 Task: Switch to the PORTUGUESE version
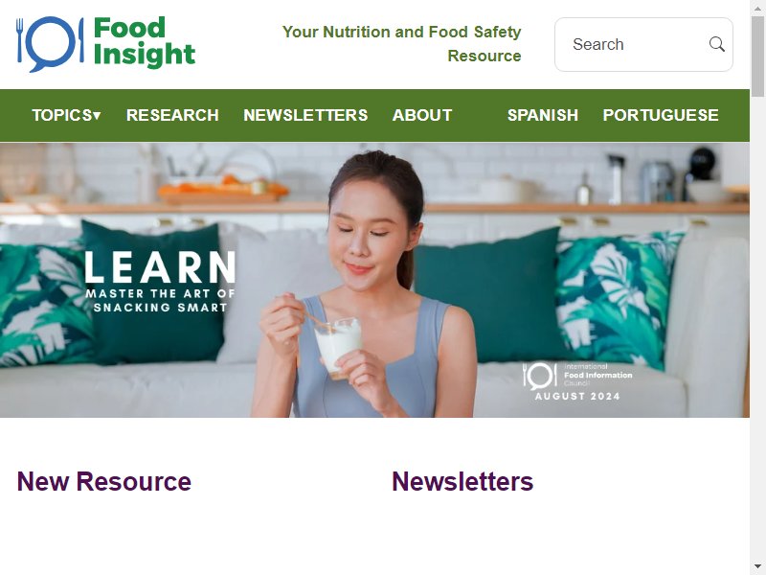661,115
